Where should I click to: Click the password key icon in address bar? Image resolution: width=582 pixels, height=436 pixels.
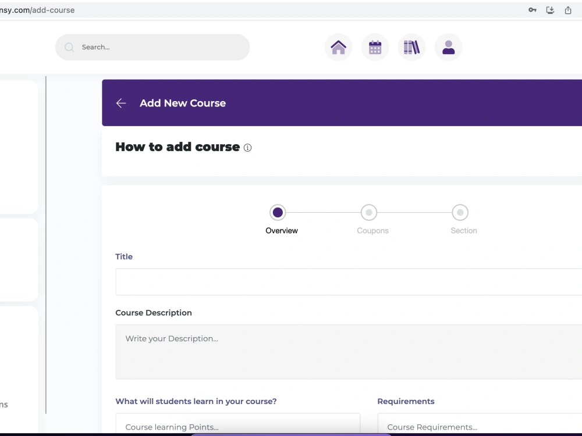click(x=533, y=10)
